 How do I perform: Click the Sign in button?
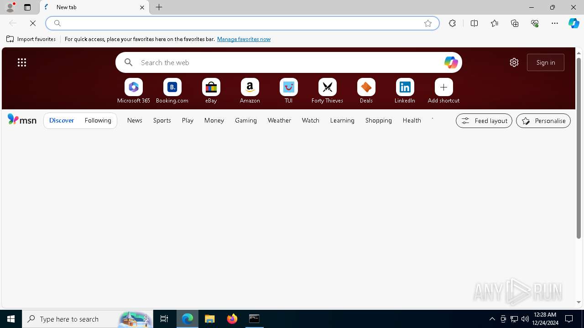pyautogui.click(x=546, y=62)
